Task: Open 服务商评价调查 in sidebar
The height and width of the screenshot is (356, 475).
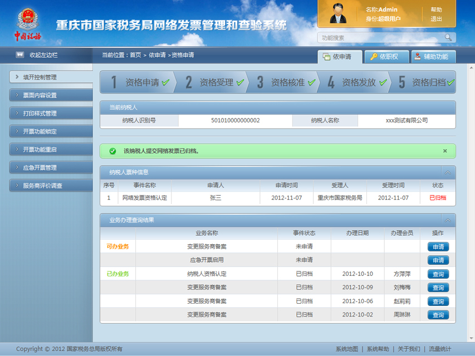Action: [x=51, y=186]
